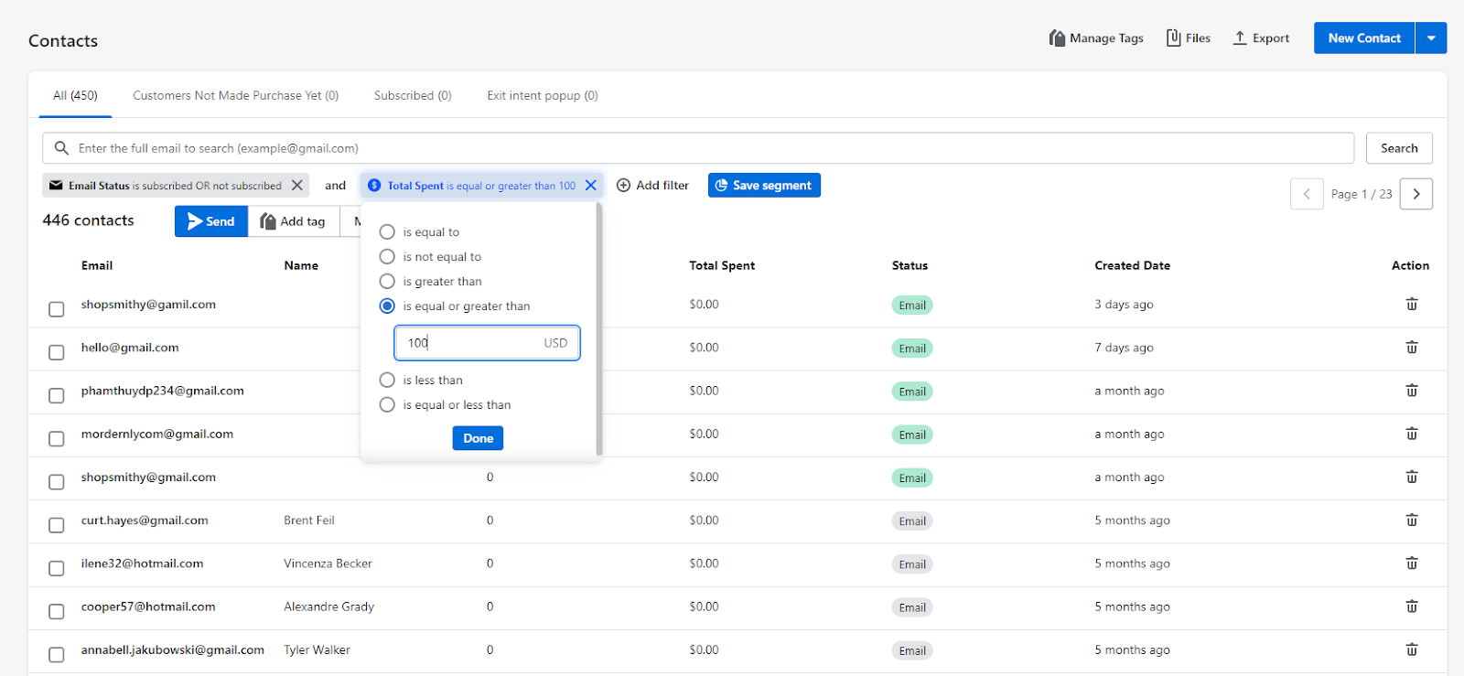Tick checkbox for phamthuydp234@gmail.com
1464x676 pixels.
click(57, 396)
